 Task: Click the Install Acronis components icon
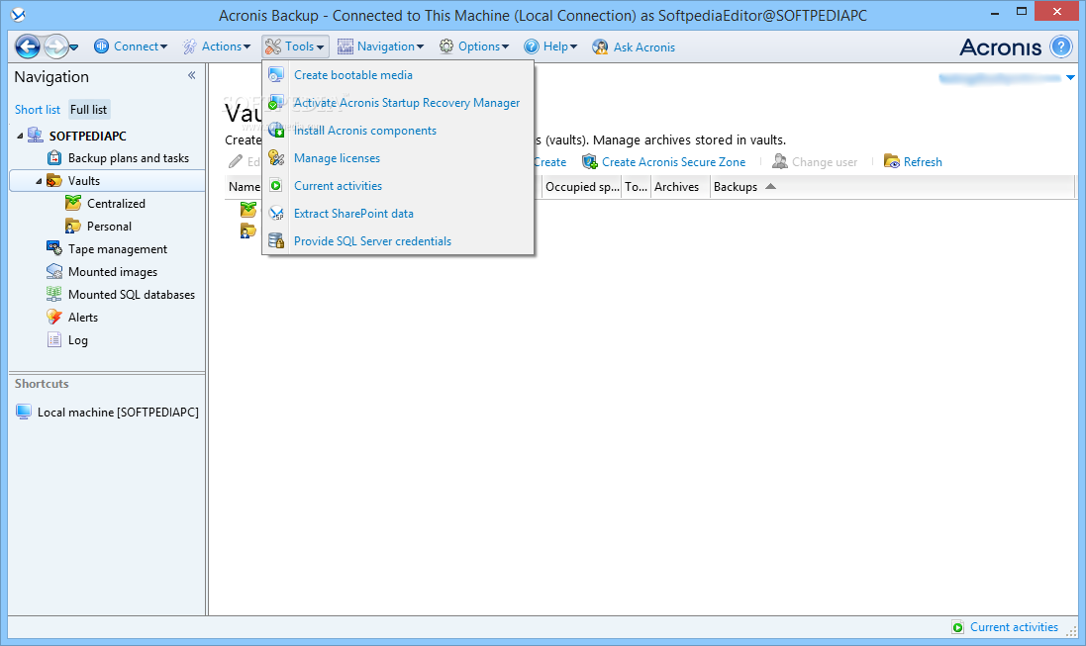(275, 131)
